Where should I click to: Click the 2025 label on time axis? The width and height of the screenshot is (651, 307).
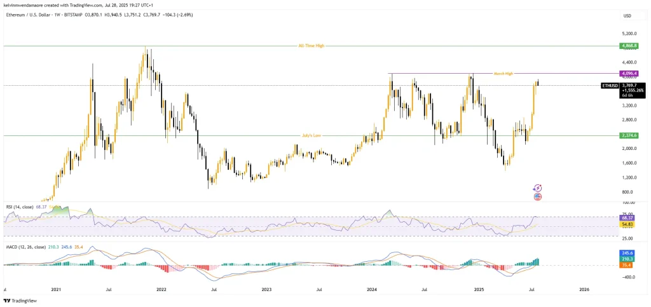[x=479, y=289]
